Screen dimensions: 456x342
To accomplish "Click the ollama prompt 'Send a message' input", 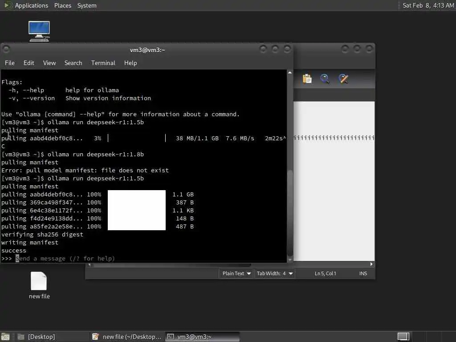I will tap(65, 259).
